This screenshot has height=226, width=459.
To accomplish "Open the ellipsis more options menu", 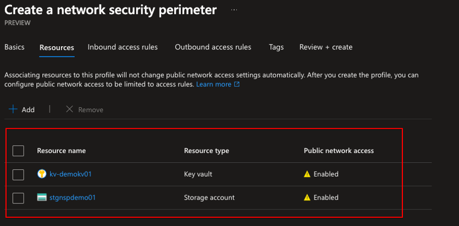I will 234,10.
